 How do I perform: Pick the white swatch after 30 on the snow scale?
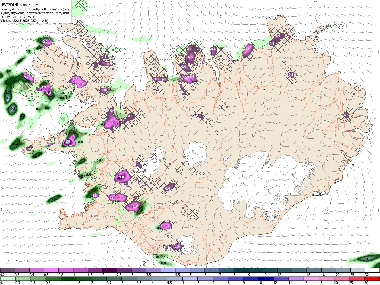(x=372, y=270)
